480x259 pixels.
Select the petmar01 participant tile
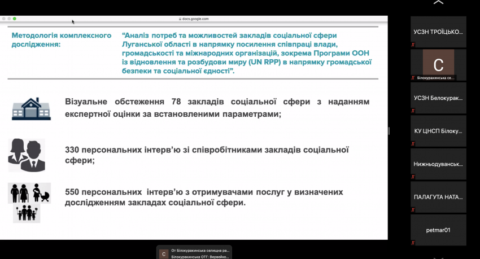click(x=438, y=230)
